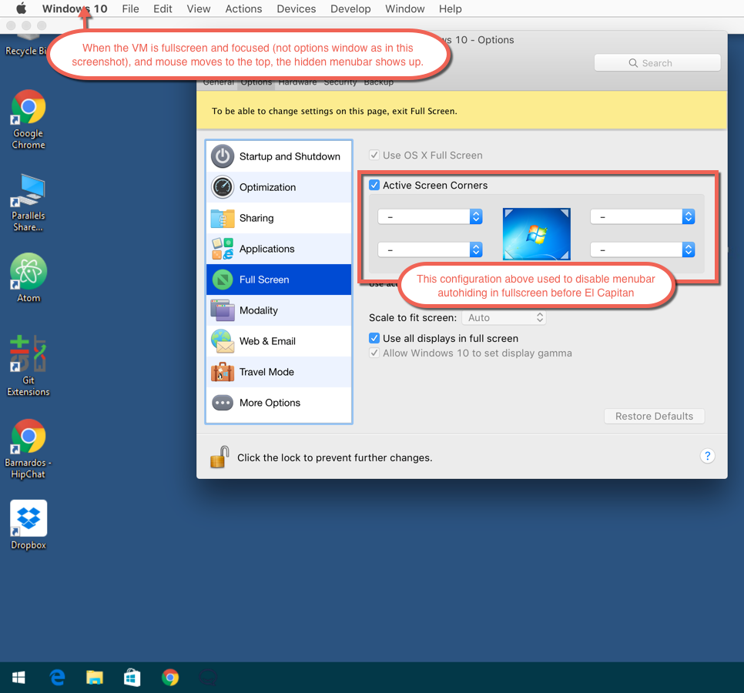Image resolution: width=744 pixels, height=693 pixels.
Task: Open the help question mark button
Action: click(x=708, y=456)
